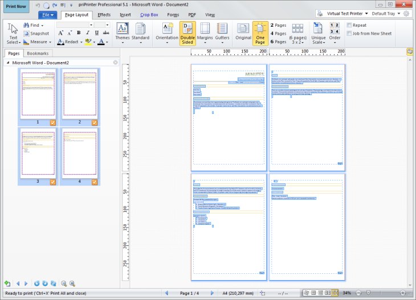Switch to the Forms tab
The image size is (416, 300).
173,15
